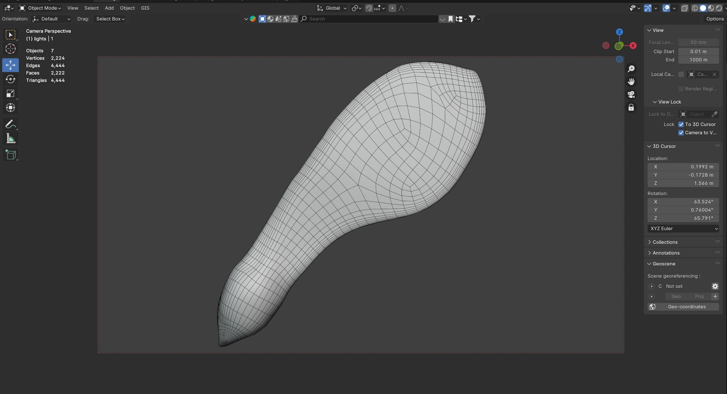Disable Camera to View checkbox
The height and width of the screenshot is (394, 727).
click(x=681, y=133)
